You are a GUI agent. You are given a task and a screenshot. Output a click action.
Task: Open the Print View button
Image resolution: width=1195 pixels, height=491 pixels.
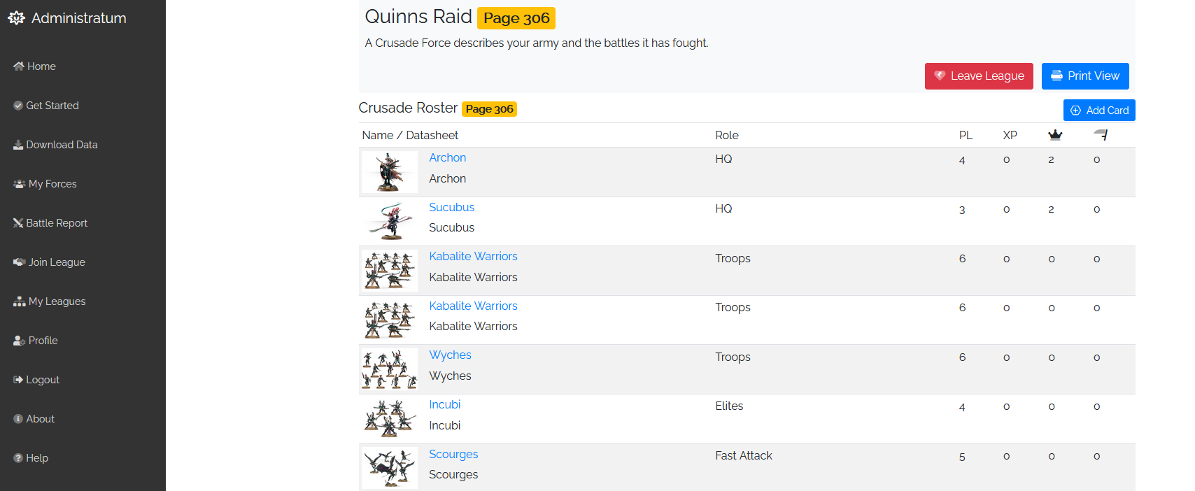pos(1084,76)
